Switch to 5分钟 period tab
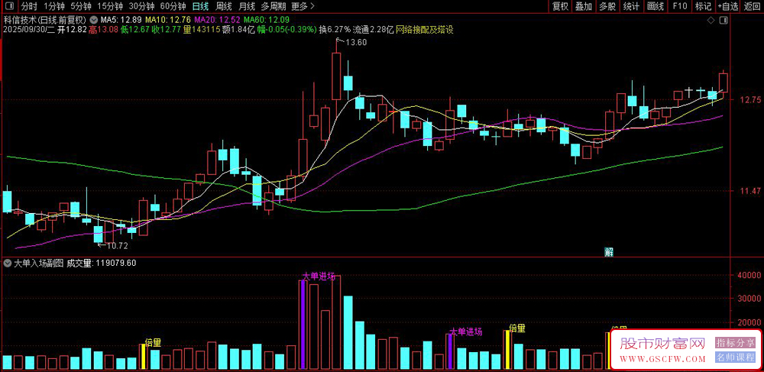The height and width of the screenshot is (372, 764). point(80,6)
